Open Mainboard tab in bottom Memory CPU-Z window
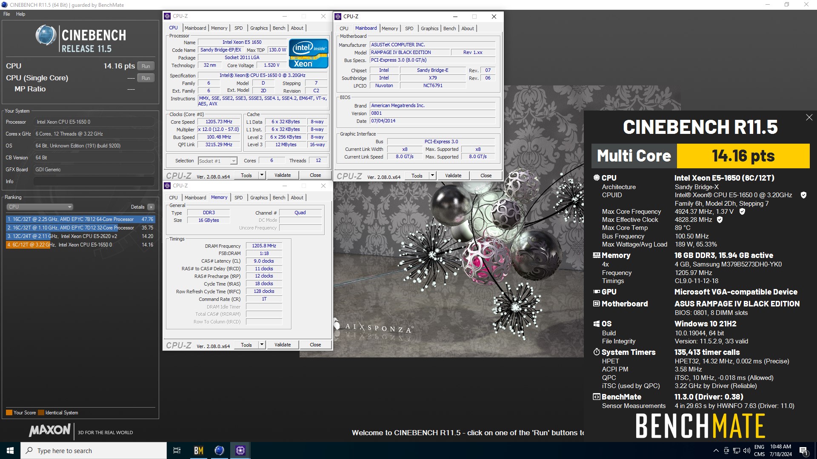The image size is (817, 459). (x=195, y=198)
